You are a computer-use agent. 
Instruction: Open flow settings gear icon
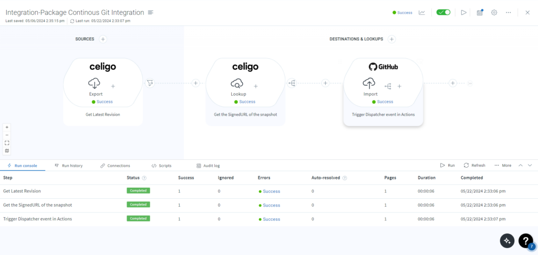point(494,13)
